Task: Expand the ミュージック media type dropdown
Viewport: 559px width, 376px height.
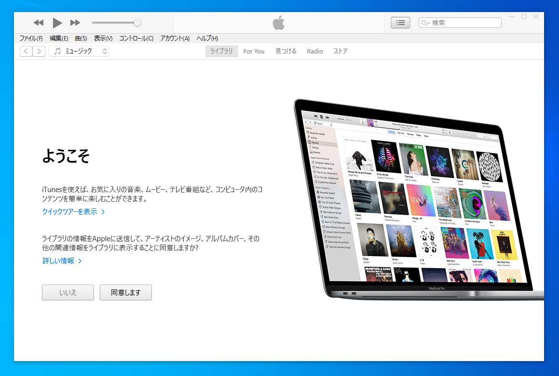Action: tap(79, 51)
